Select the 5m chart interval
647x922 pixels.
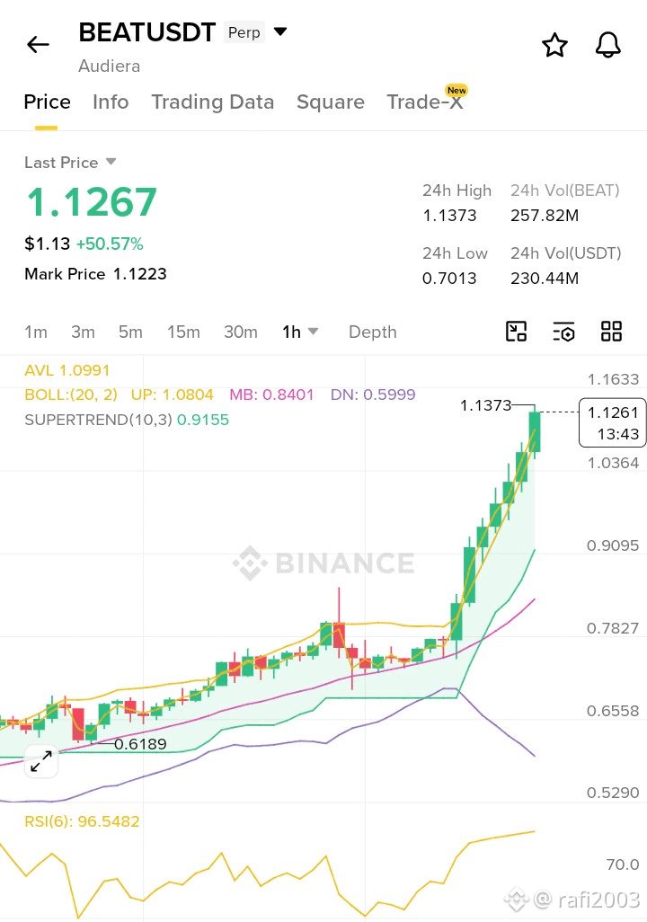point(130,332)
